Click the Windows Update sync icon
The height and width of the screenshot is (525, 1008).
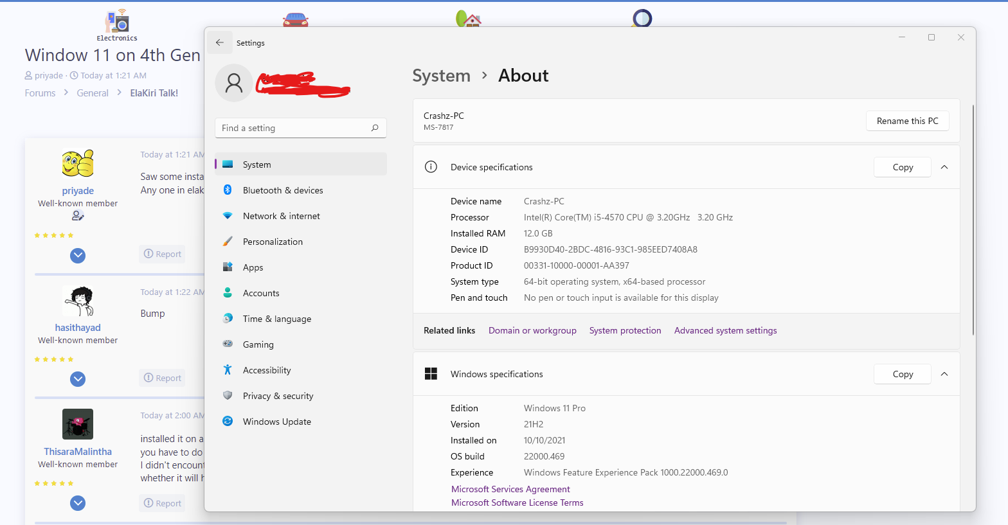pos(228,421)
